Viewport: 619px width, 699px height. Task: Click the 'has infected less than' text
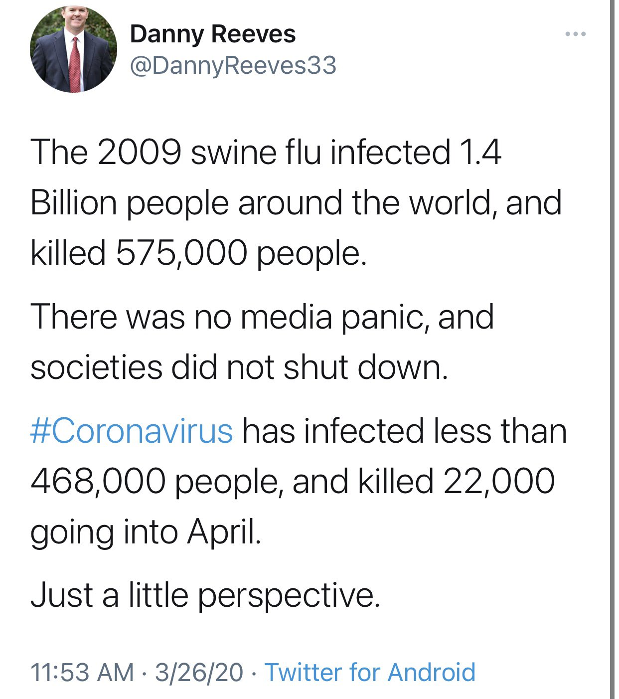click(404, 431)
